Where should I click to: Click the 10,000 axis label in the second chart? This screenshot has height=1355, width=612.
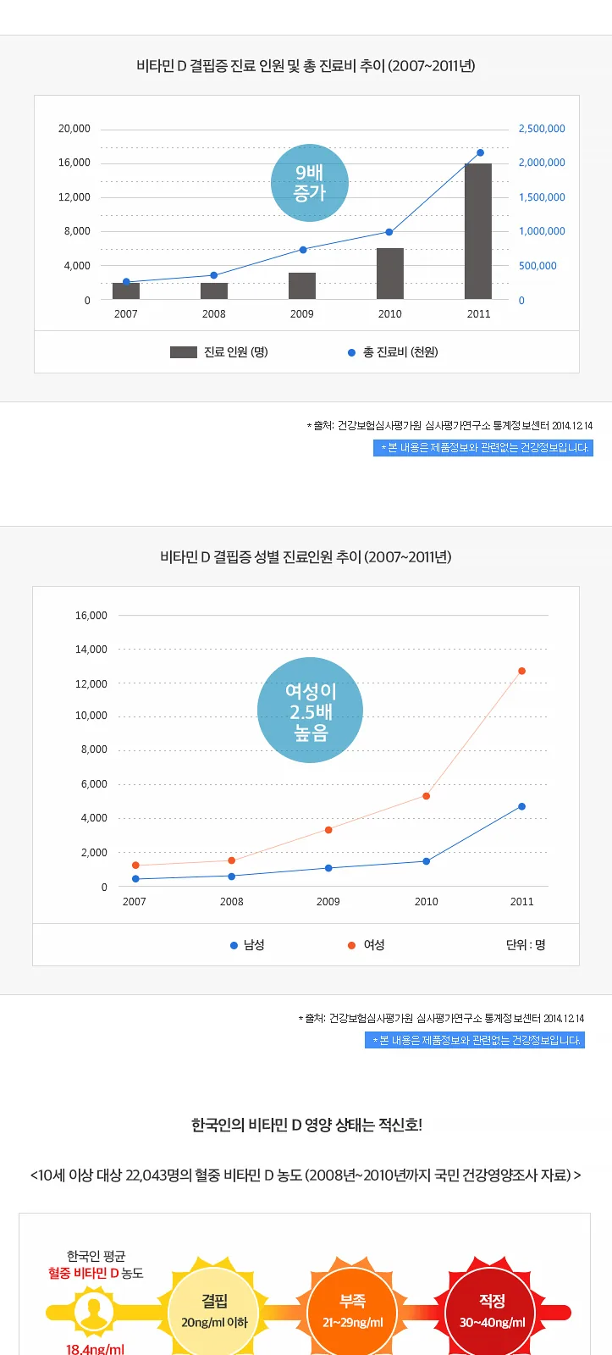[91, 716]
